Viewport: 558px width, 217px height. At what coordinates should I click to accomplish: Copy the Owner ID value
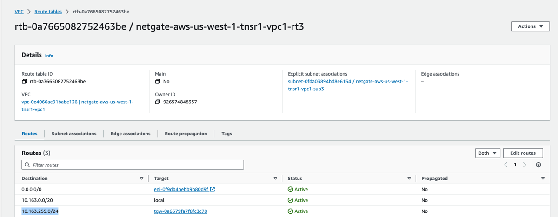(x=158, y=102)
